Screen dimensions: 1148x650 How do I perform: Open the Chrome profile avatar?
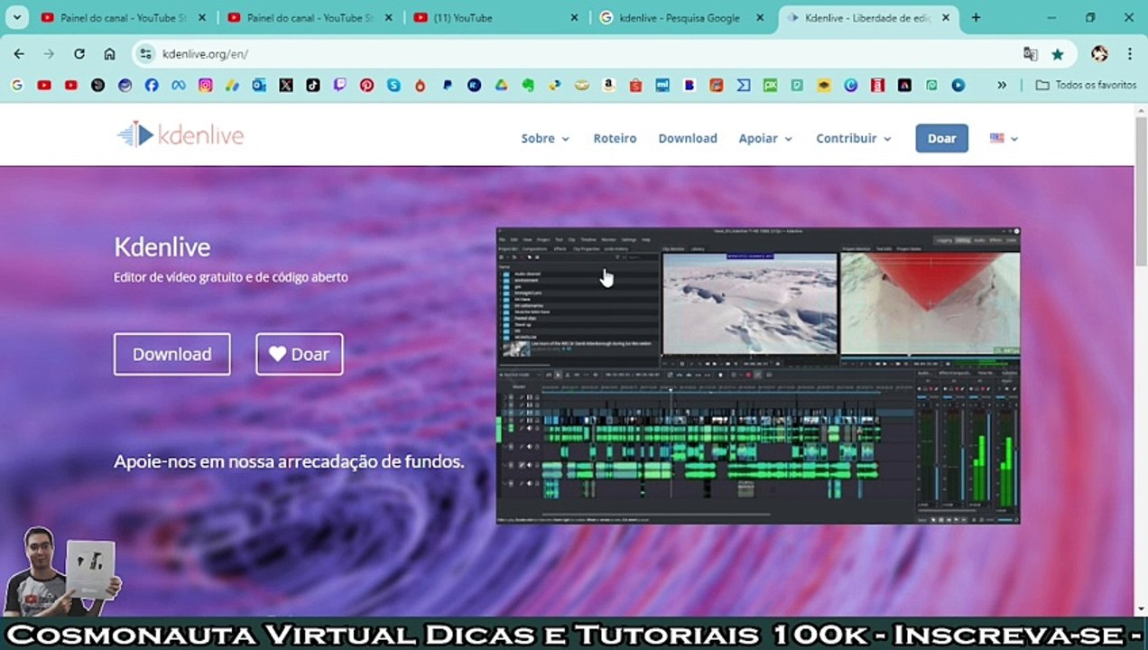tap(1099, 54)
